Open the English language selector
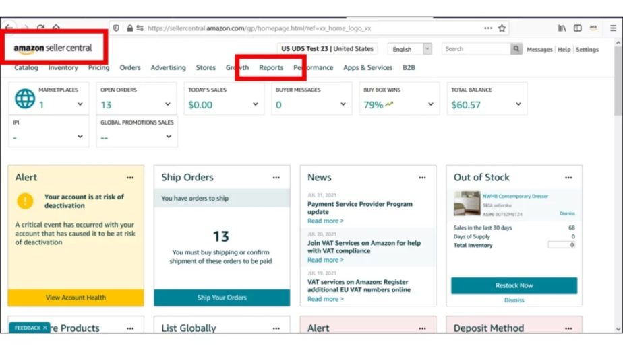Screen dimensions: 623x350 (410, 49)
